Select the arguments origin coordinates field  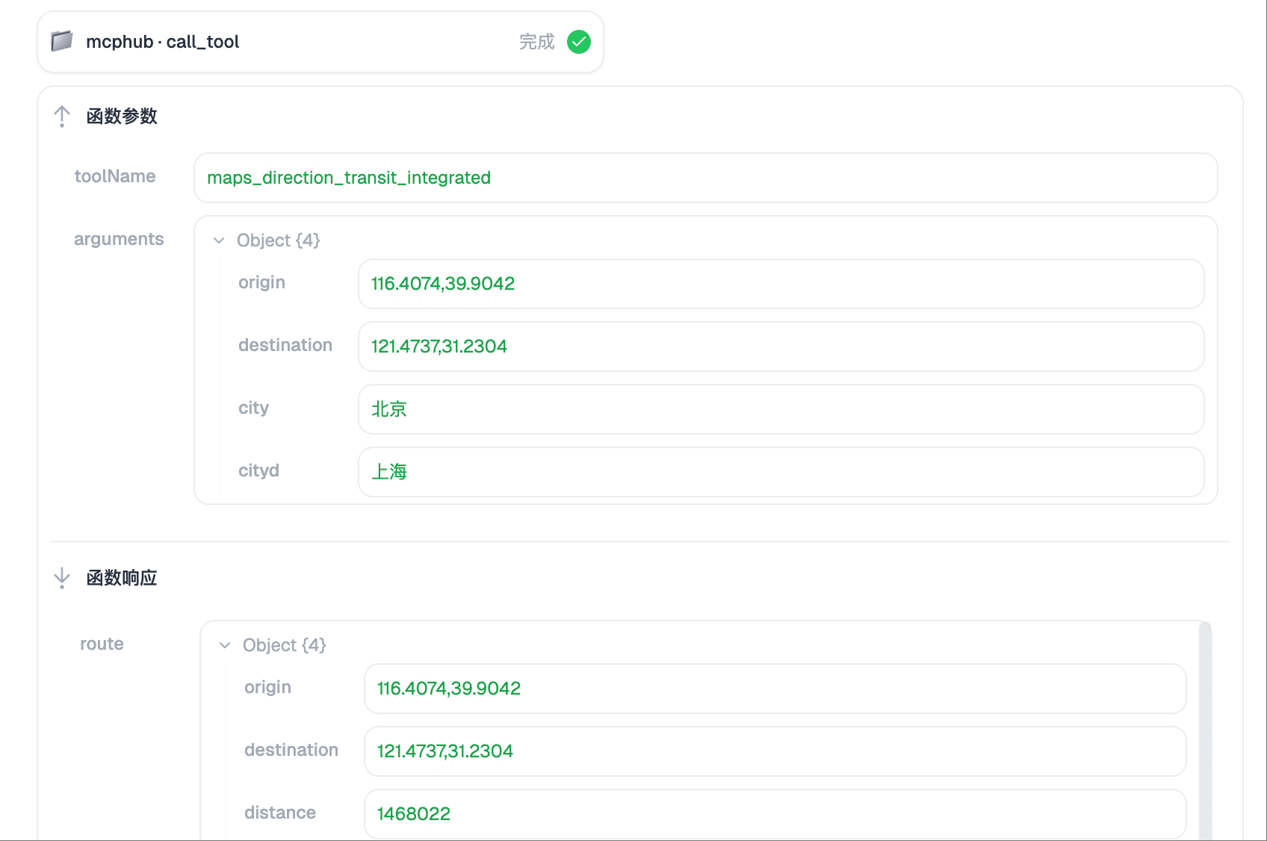coord(781,284)
